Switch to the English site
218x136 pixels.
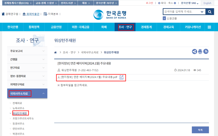207,3
